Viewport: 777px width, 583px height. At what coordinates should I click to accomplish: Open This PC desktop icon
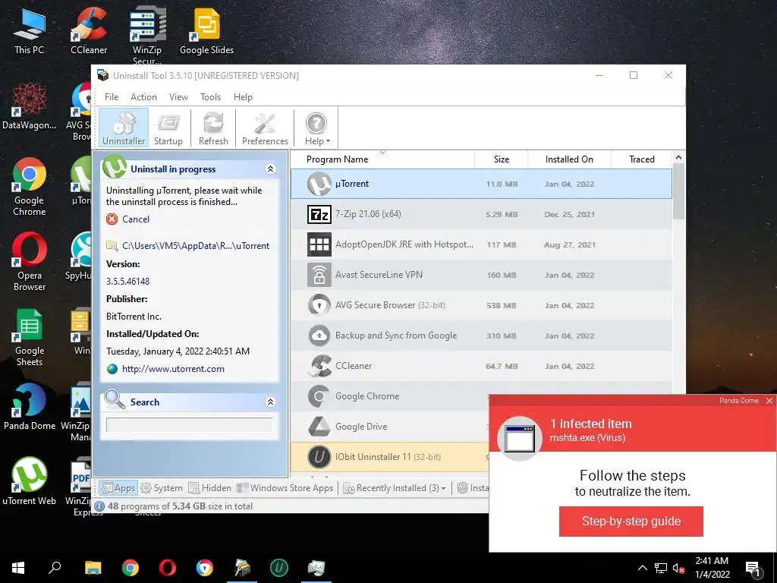point(30,31)
